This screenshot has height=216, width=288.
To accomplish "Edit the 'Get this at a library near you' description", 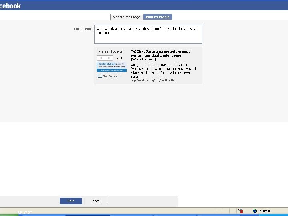I will tap(163, 70).
